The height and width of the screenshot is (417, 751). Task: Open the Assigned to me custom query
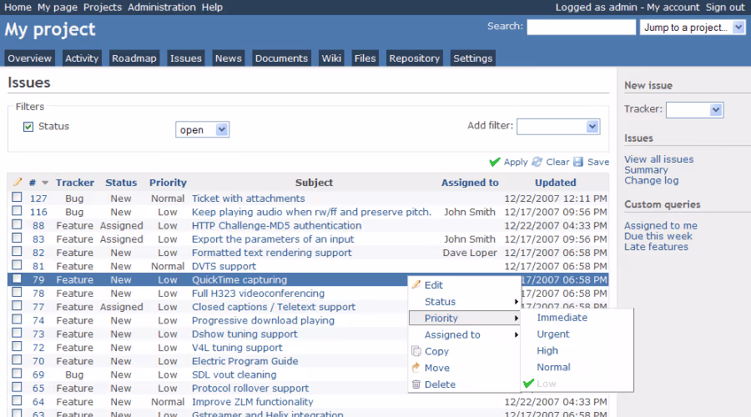point(661,225)
